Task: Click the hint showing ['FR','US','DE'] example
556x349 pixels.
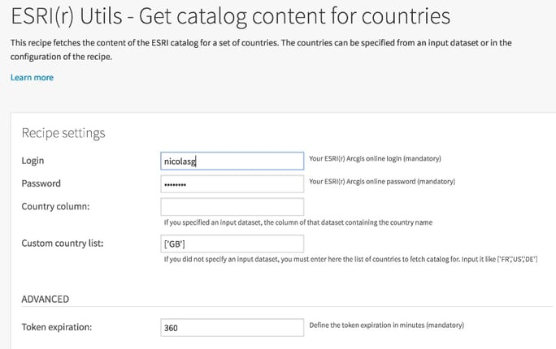Action: [x=350, y=259]
